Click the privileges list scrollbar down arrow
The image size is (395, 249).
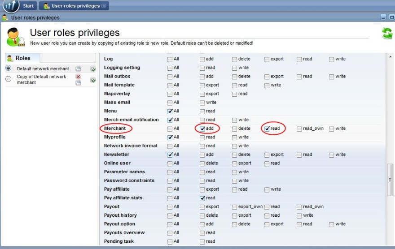point(390,242)
